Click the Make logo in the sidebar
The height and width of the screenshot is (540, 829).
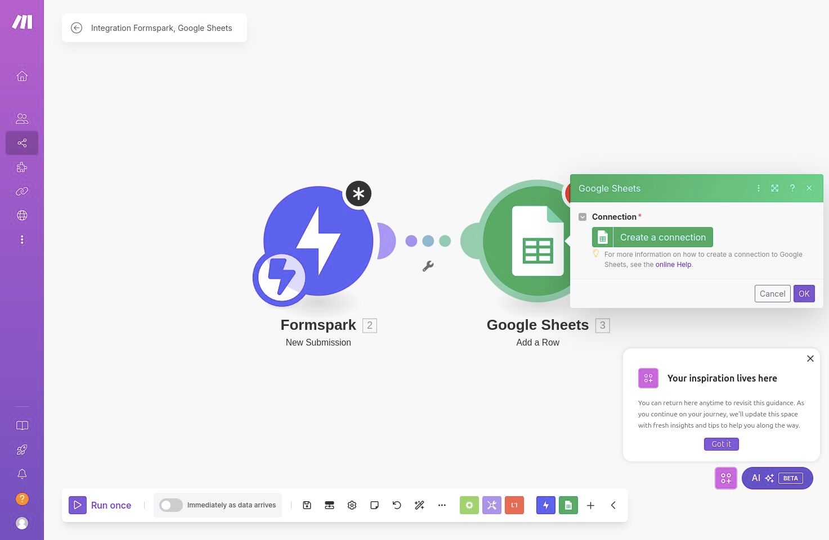(x=22, y=22)
